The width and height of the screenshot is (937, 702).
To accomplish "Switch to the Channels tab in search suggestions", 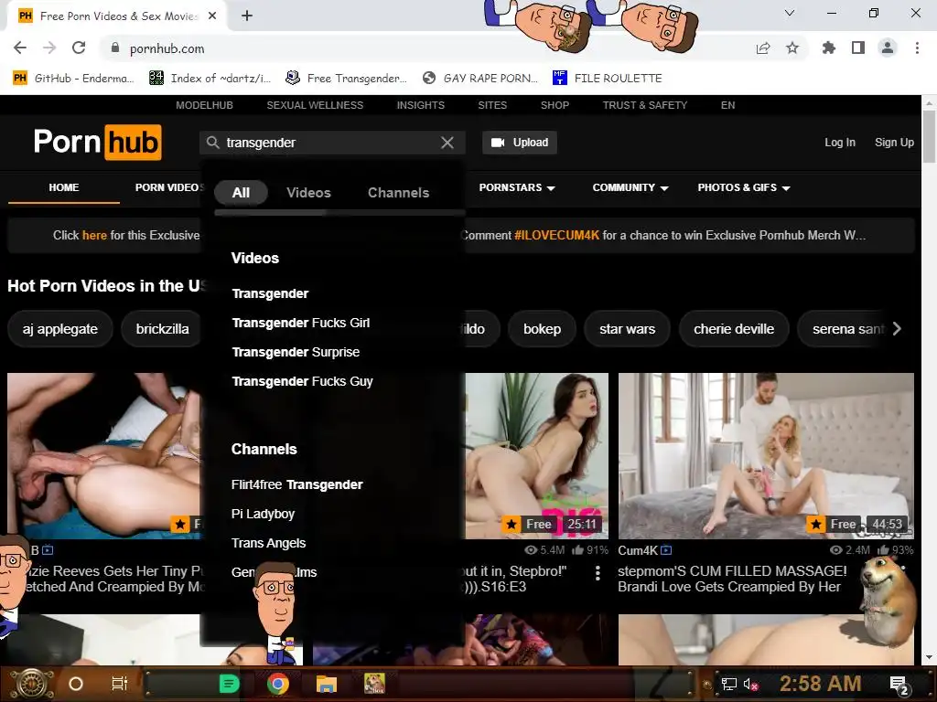I will click(x=399, y=192).
